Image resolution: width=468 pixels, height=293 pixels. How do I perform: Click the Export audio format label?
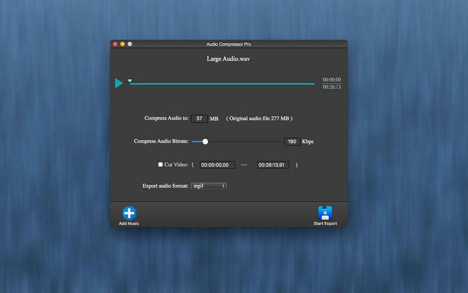point(166,186)
